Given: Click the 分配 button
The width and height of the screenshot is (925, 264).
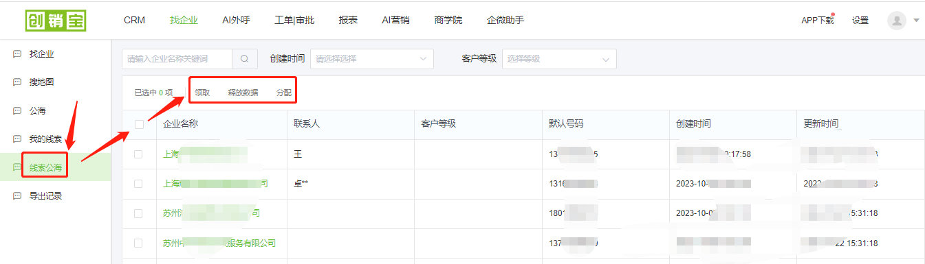Looking at the screenshot, I should (x=284, y=93).
